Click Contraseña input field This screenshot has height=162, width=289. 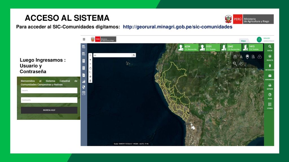click(x=49, y=100)
